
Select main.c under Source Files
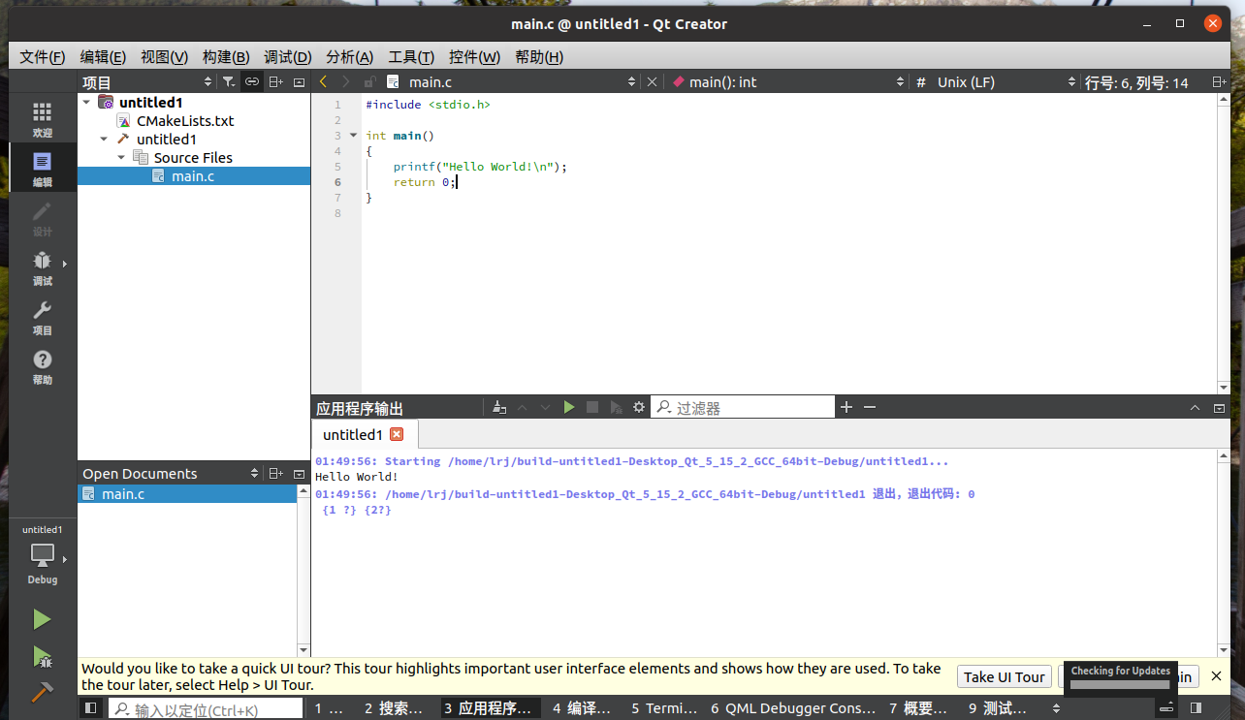(x=193, y=175)
